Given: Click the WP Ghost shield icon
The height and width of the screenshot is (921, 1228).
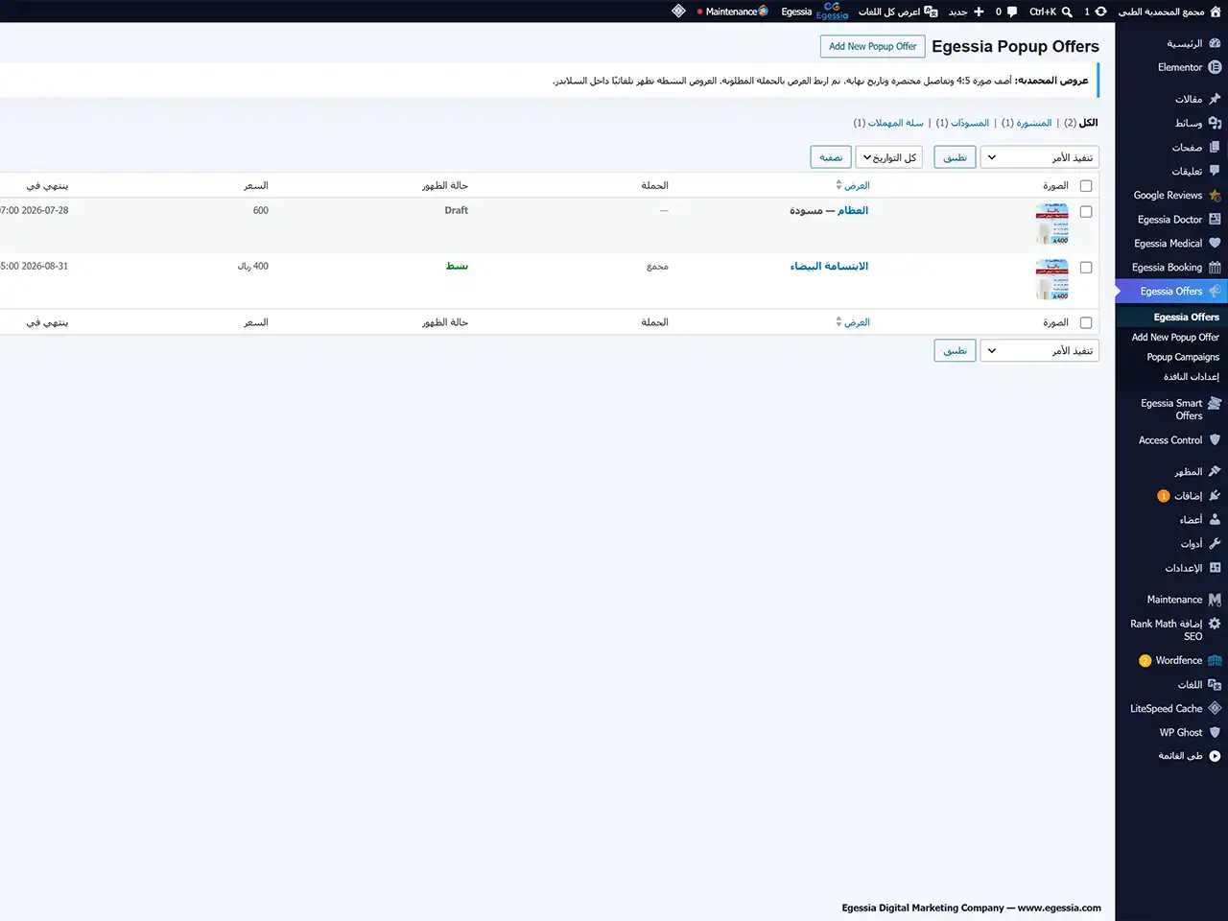Looking at the screenshot, I should click(x=1215, y=732).
